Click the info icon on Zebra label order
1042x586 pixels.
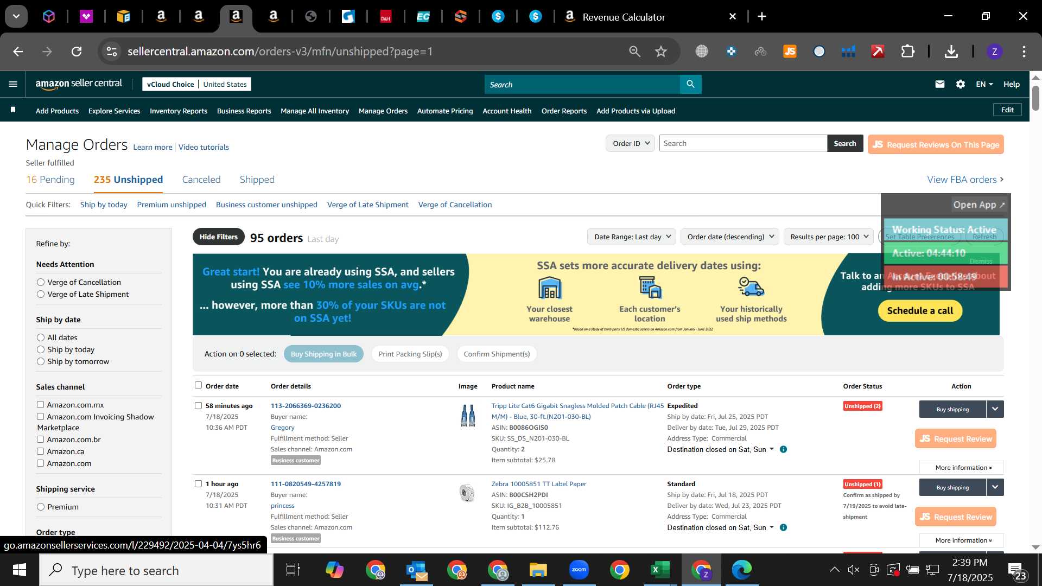coord(783,527)
